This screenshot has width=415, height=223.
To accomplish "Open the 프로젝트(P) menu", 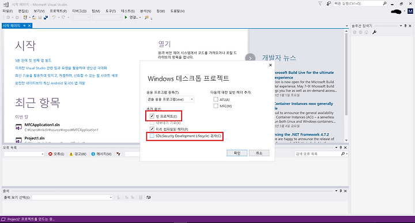I will [x=58, y=11].
